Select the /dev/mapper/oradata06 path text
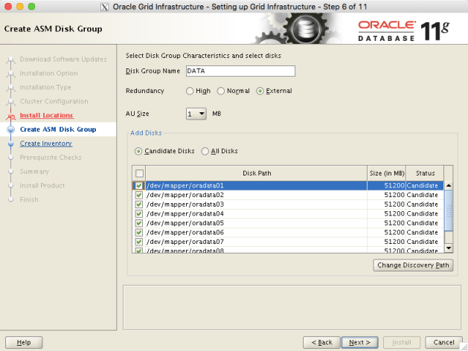Viewport: 468px width, 351px height. (185, 232)
